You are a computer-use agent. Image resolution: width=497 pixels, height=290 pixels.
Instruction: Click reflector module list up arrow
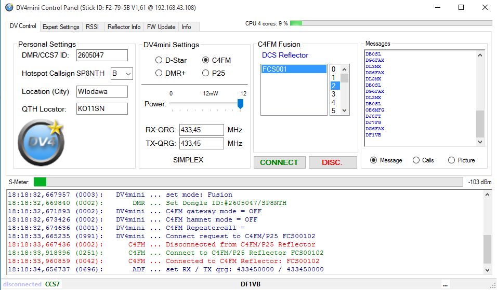pyautogui.click(x=345, y=69)
